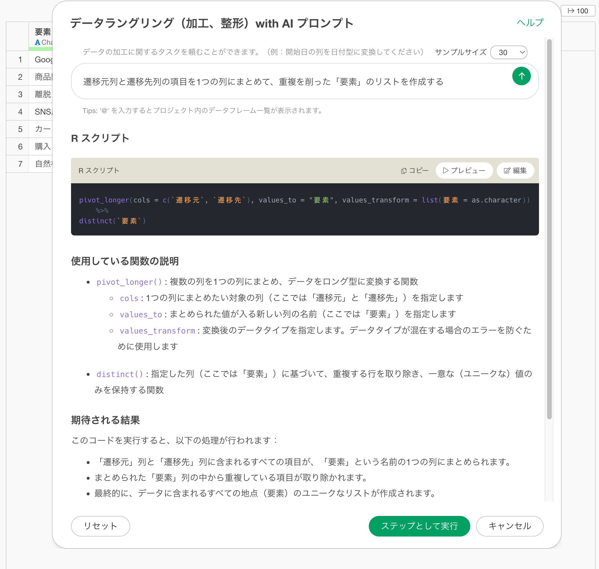The image size is (599, 569).
Task: Click the AI prompt text input field
Action: click(x=291, y=81)
